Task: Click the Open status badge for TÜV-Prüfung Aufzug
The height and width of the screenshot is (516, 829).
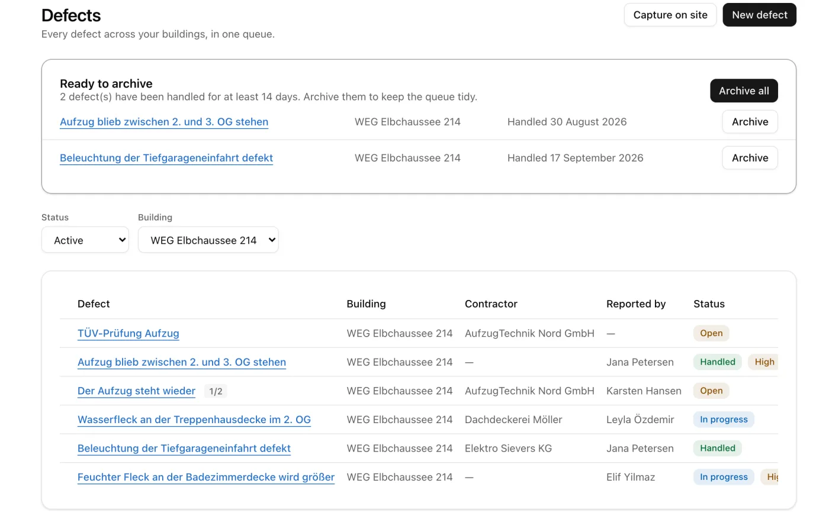Action: click(x=711, y=334)
